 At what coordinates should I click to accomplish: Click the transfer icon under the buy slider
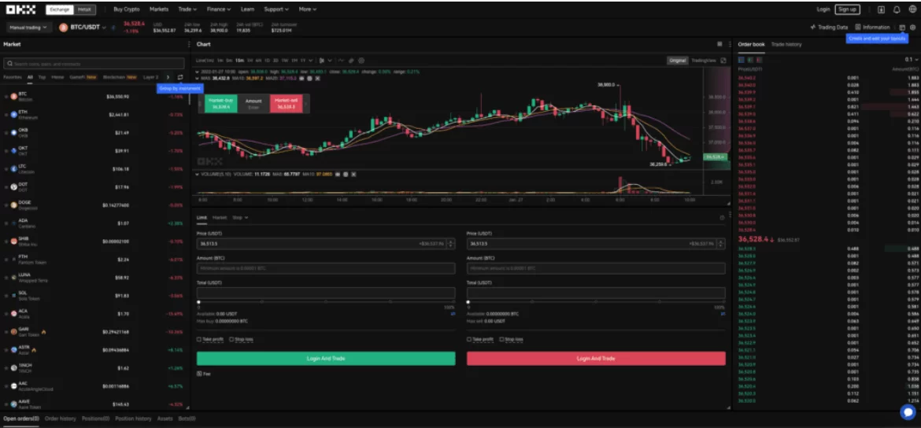point(453,314)
